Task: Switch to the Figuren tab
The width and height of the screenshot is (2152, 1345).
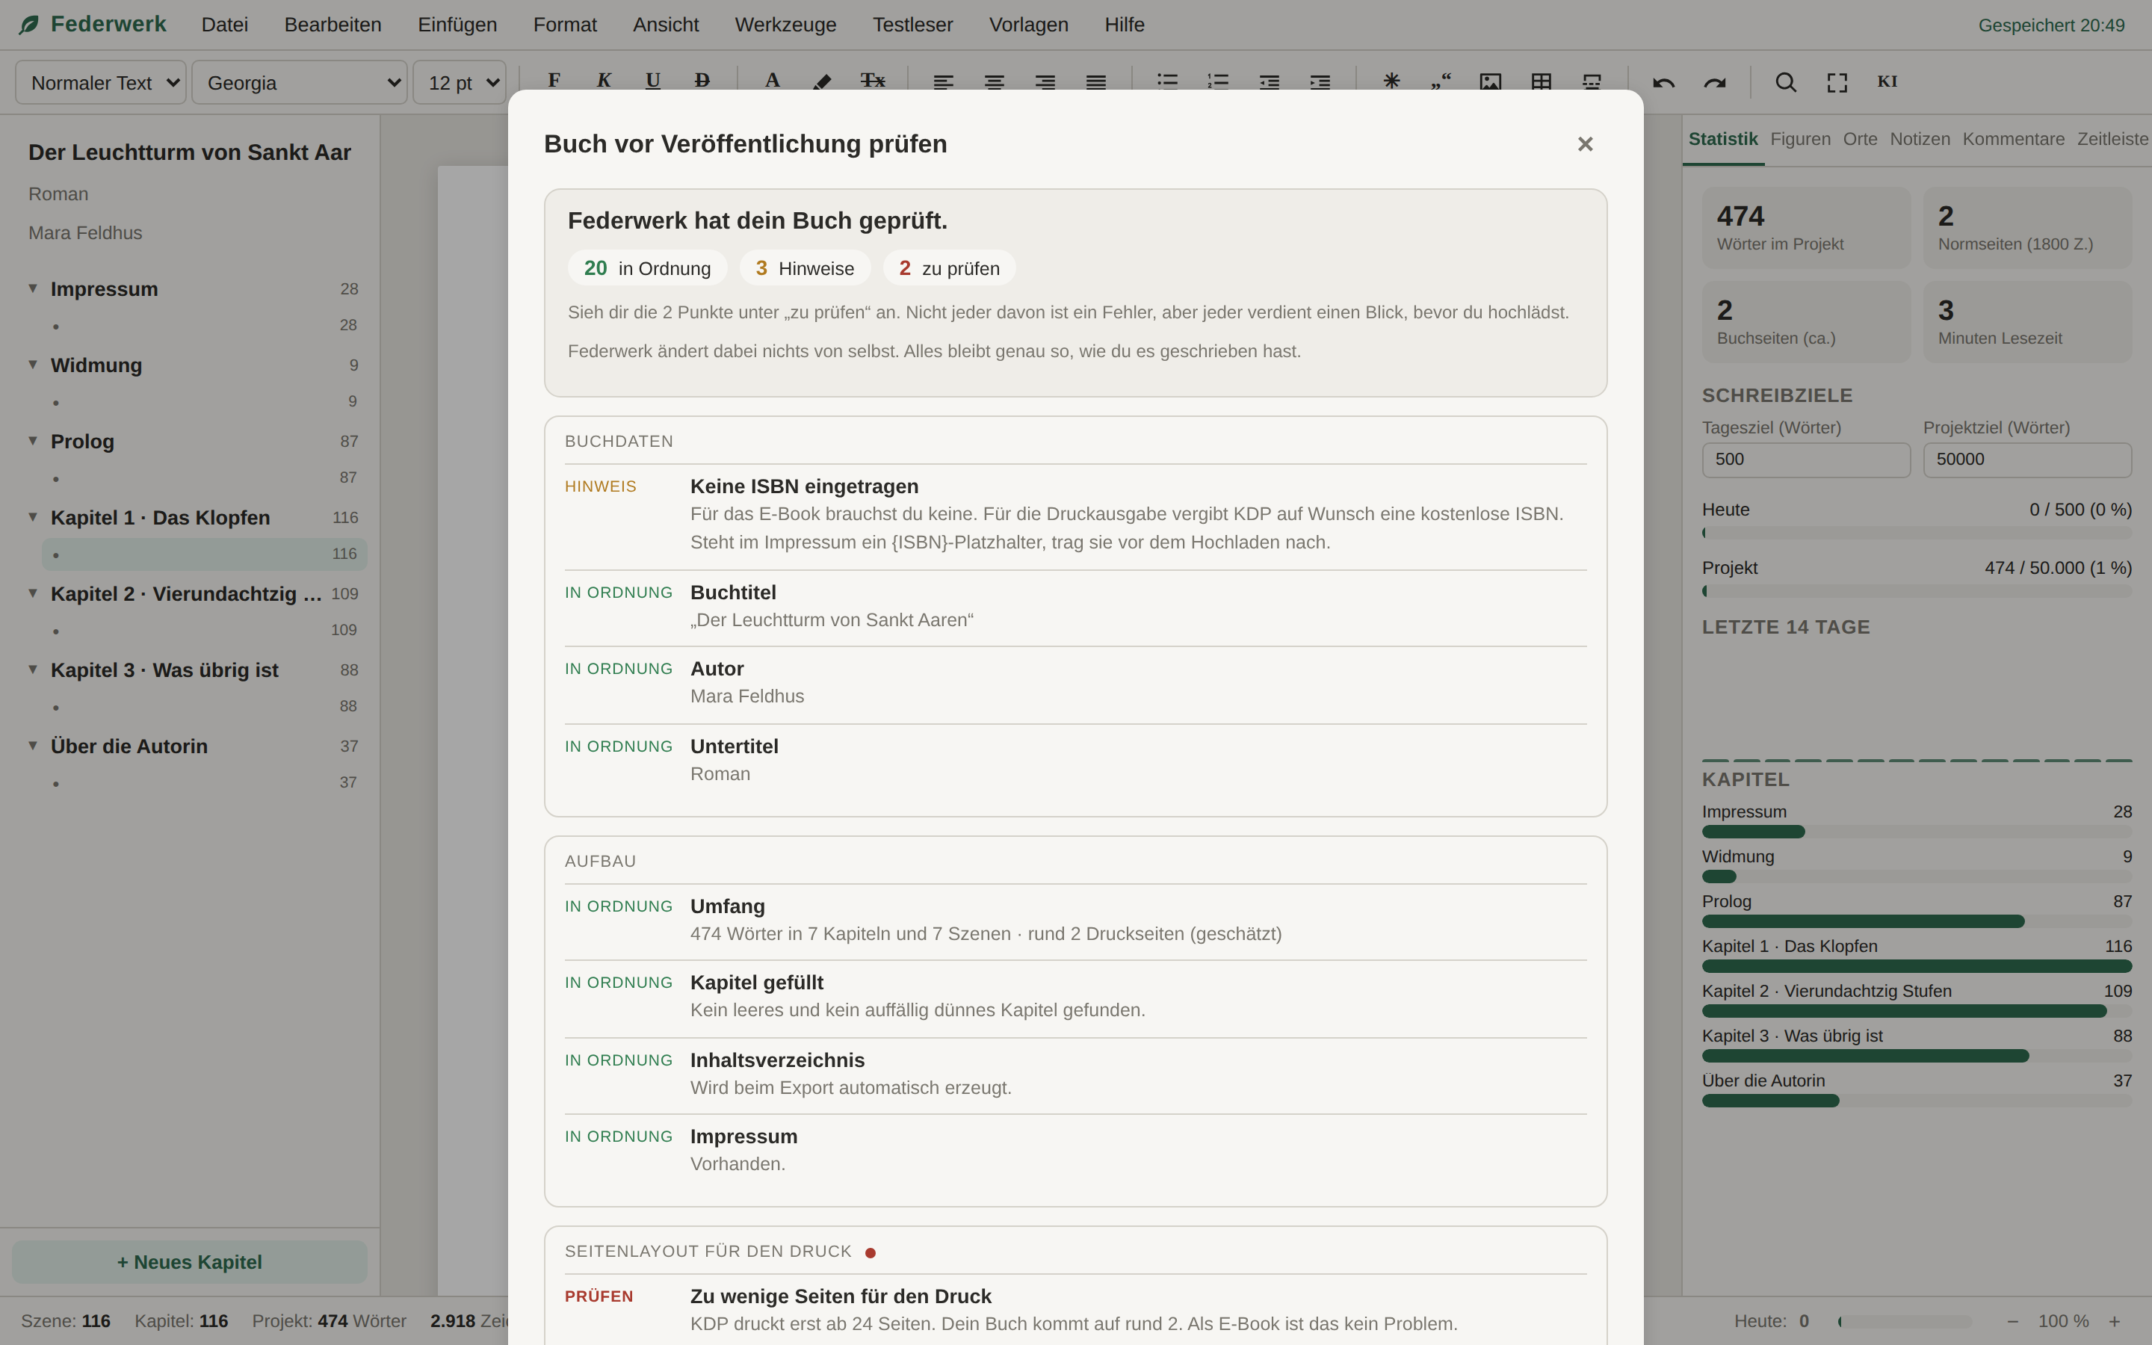Action: click(x=1801, y=140)
